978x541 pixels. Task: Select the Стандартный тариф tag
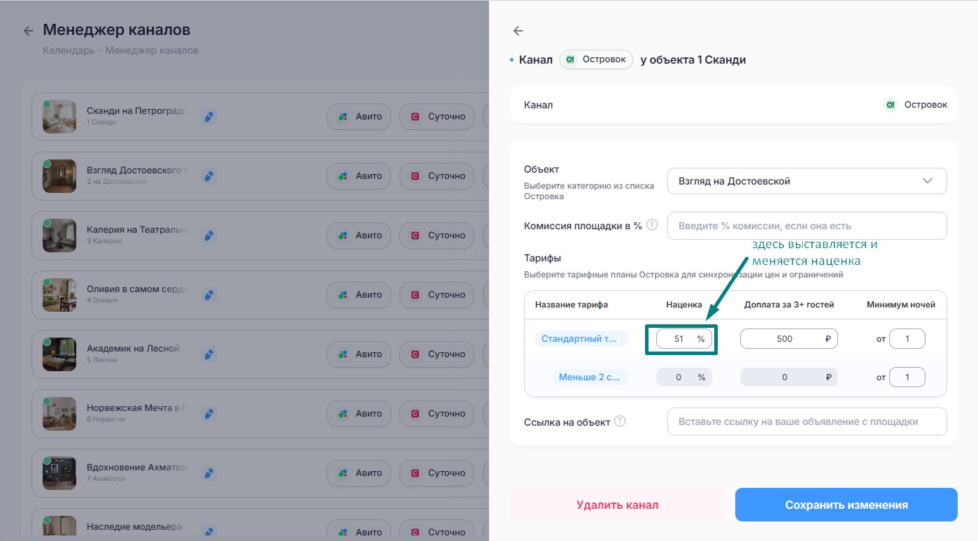(581, 339)
